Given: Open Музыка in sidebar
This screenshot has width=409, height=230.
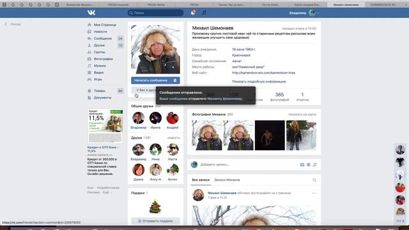Looking at the screenshot, I should [x=100, y=66].
